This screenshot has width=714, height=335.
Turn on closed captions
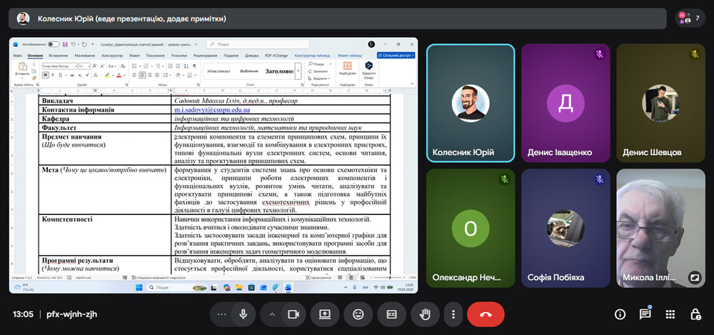[391, 314]
